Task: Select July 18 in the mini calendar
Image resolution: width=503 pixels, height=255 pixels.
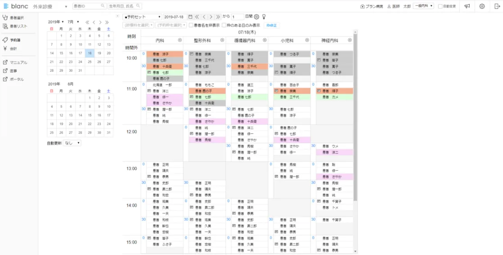Action: pyautogui.click(x=90, y=53)
